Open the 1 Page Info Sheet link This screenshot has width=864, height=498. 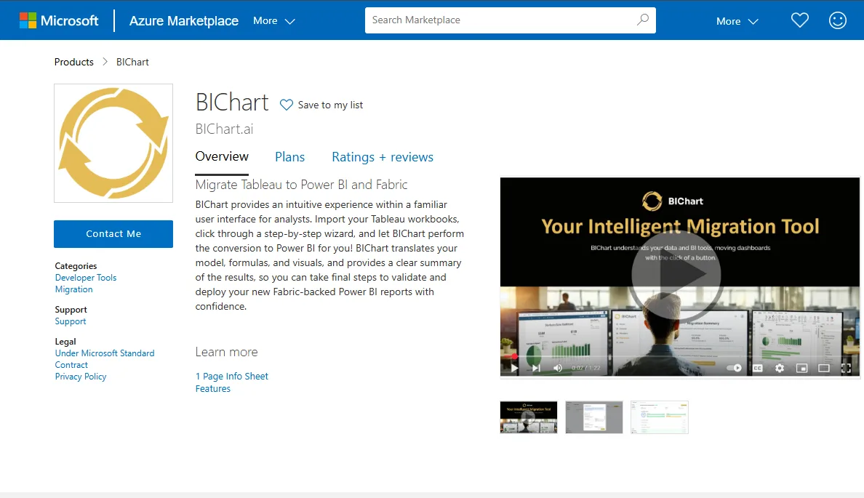pos(231,376)
